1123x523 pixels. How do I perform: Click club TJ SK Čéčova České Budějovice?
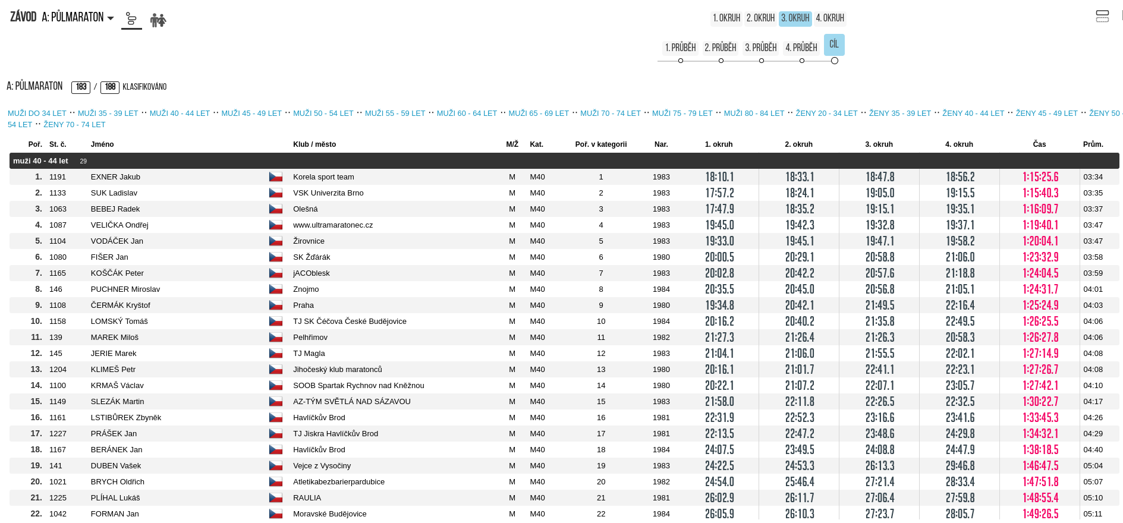[x=350, y=322]
